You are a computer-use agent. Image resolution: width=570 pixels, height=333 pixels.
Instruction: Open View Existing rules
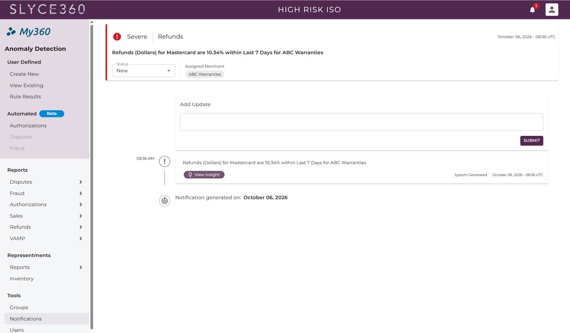[26, 86]
